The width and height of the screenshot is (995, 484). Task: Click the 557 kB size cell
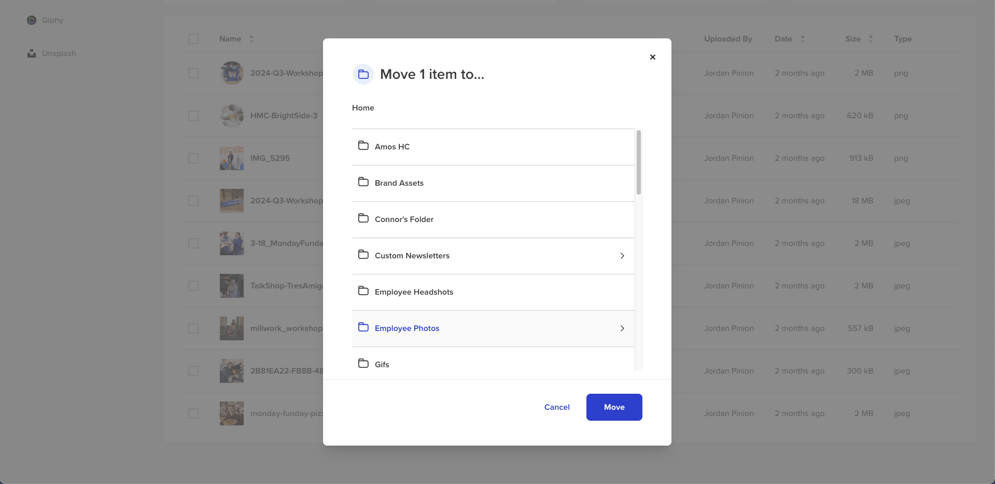tap(861, 328)
